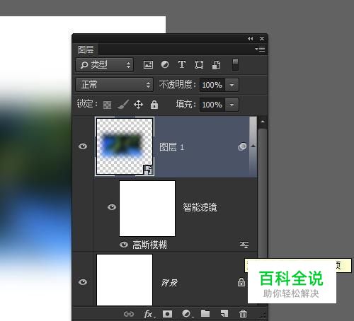Toggle the layer filtering switch

(x=235, y=65)
